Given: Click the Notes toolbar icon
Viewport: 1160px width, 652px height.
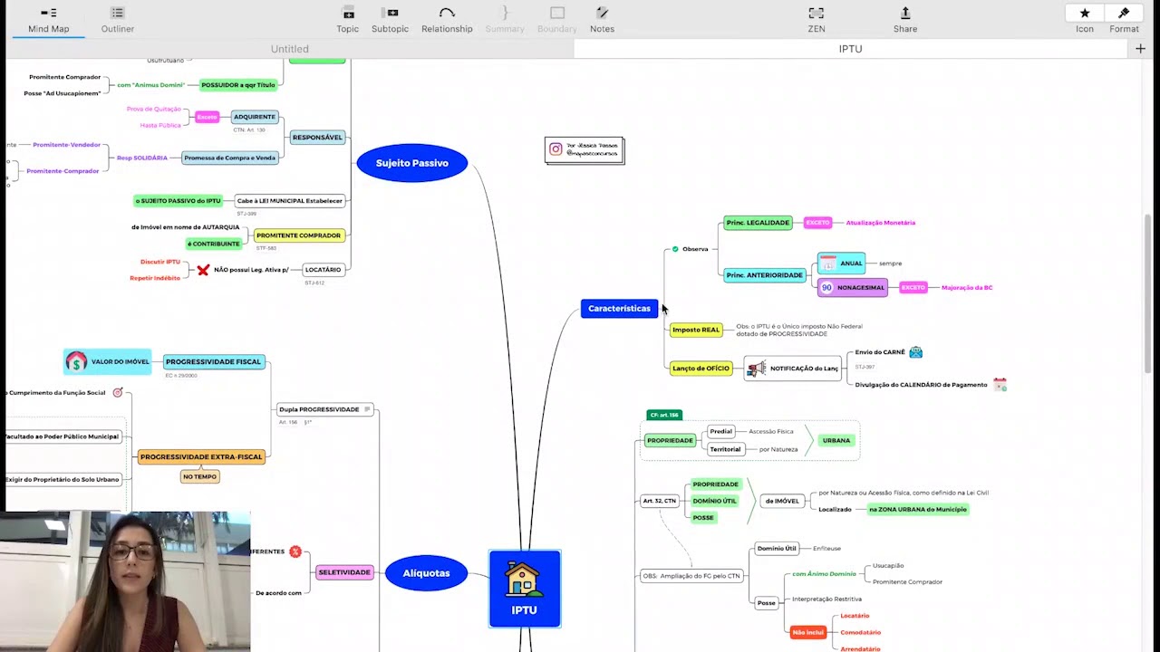Looking at the screenshot, I should (602, 20).
